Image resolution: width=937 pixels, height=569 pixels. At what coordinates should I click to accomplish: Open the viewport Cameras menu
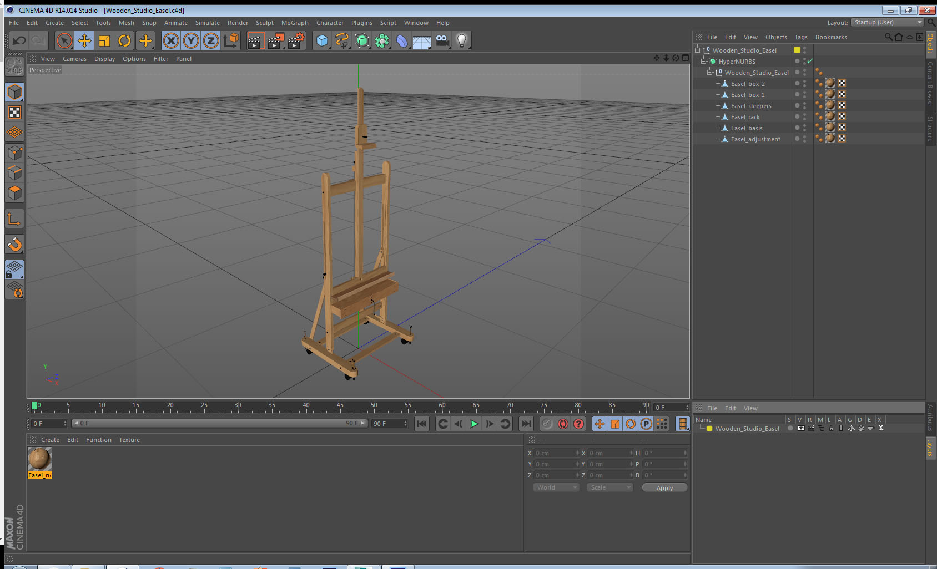tap(74, 59)
